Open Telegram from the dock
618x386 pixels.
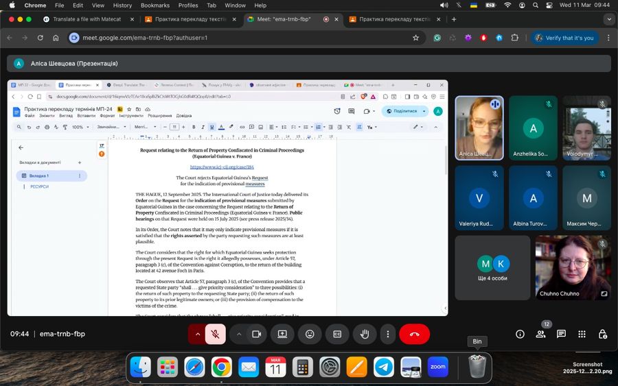(x=384, y=367)
